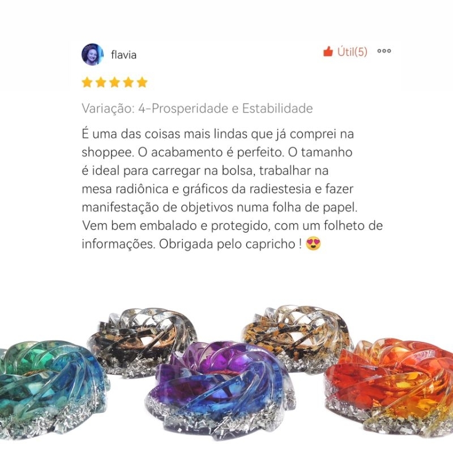
Task: Click flavia's profile avatar
Action: [92, 54]
